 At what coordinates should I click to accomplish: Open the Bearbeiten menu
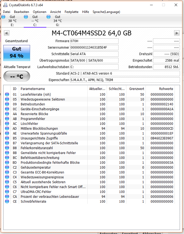[x=22, y=12]
